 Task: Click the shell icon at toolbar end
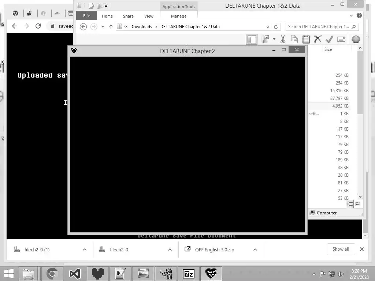tap(356, 39)
